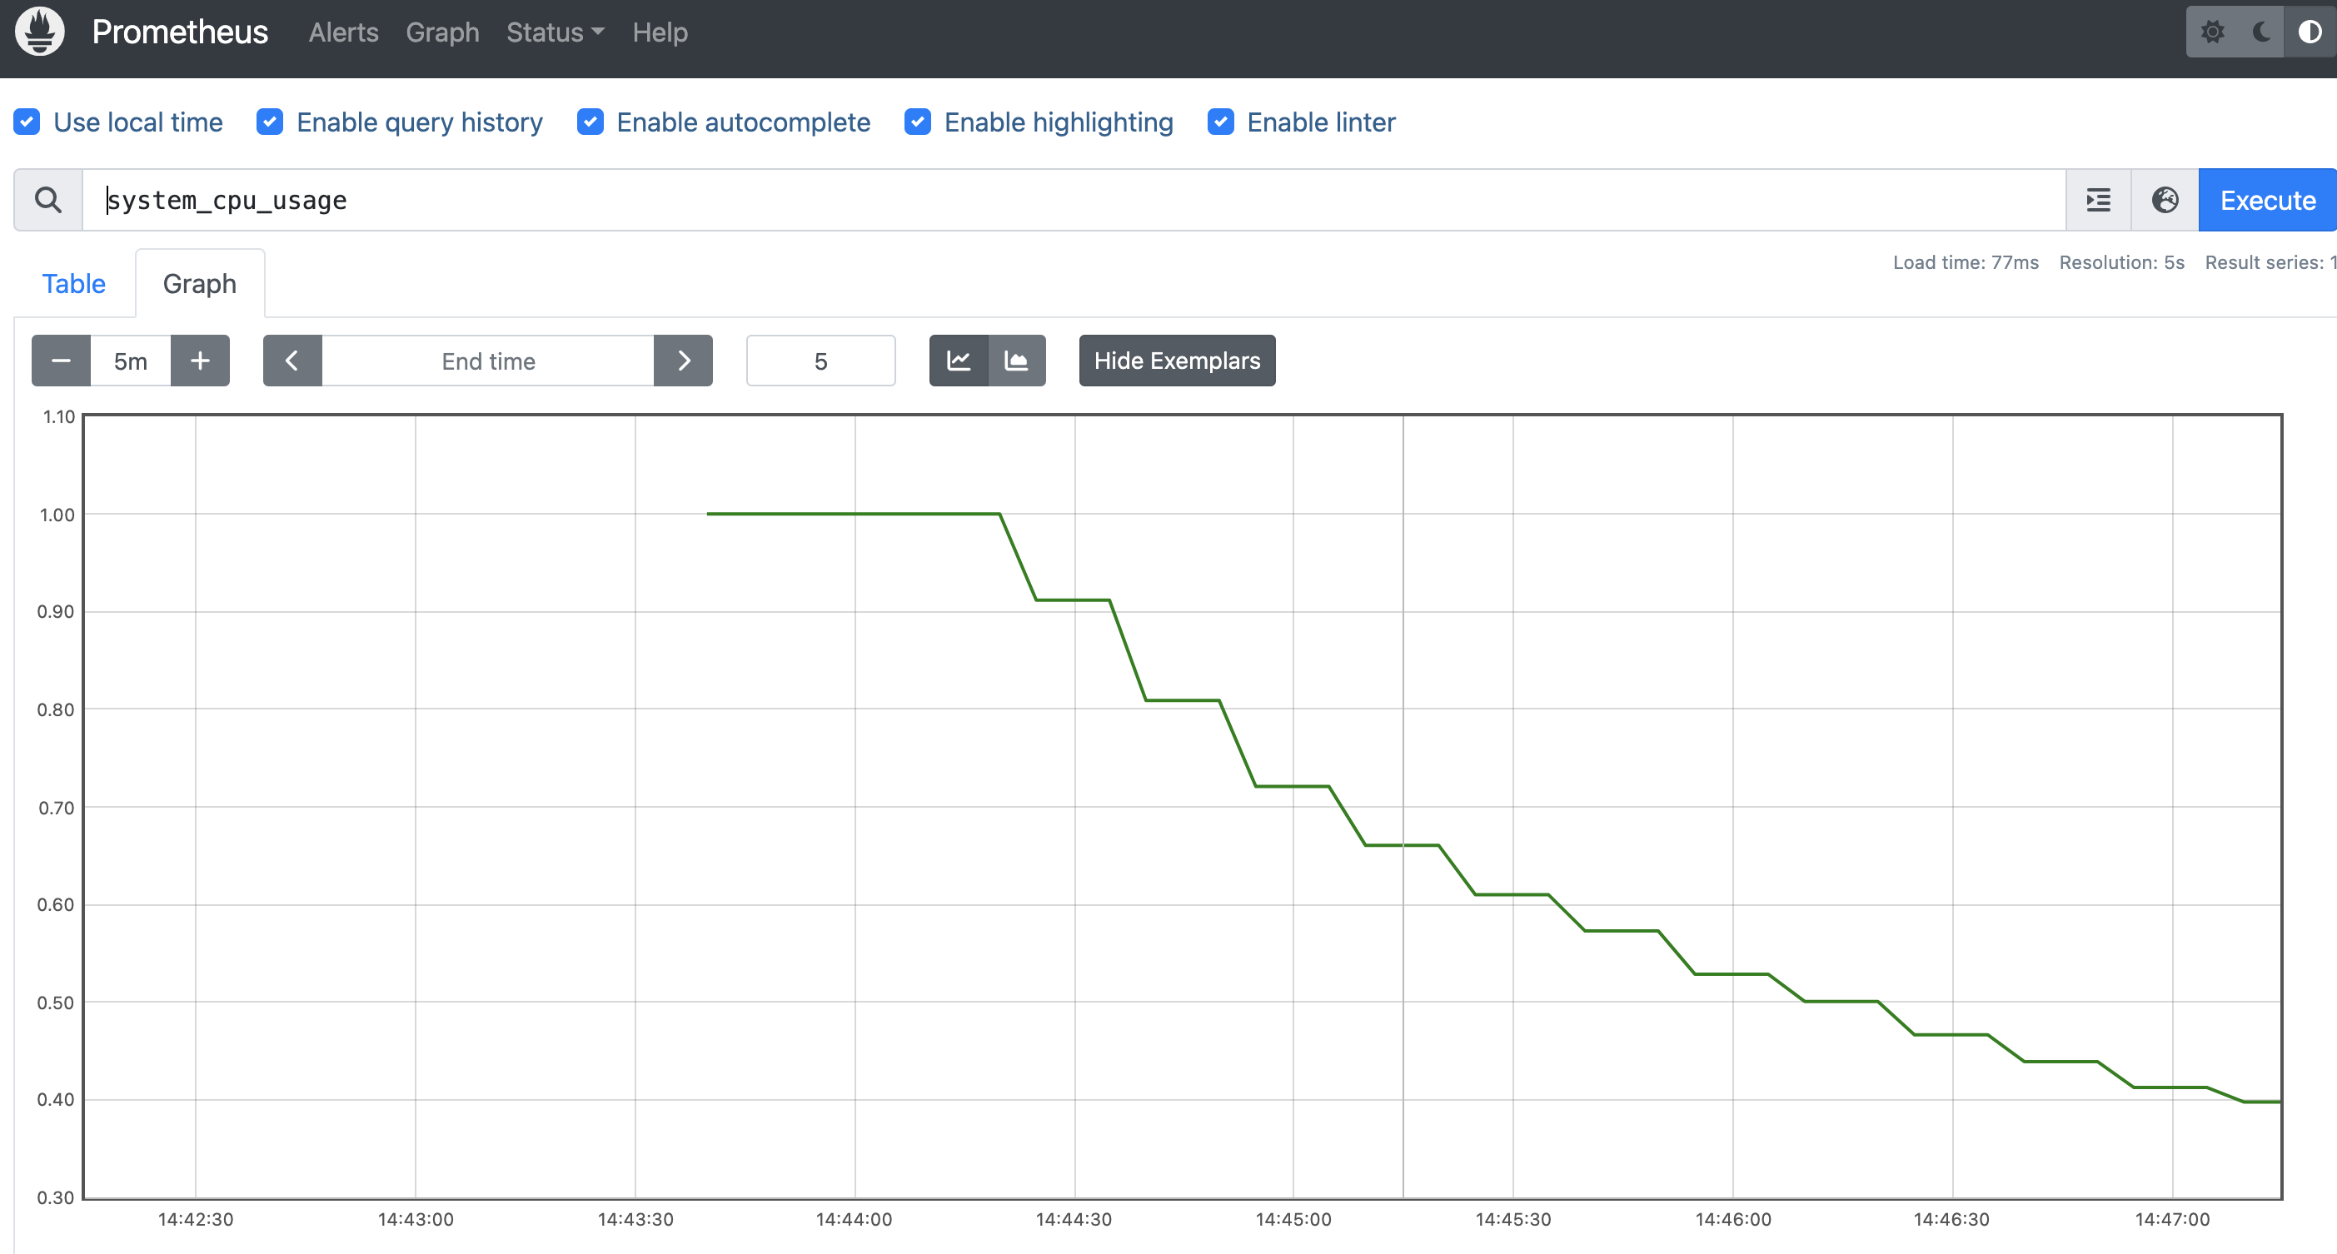Move end time backward with left chevron
2337x1254 pixels.
tap(292, 361)
